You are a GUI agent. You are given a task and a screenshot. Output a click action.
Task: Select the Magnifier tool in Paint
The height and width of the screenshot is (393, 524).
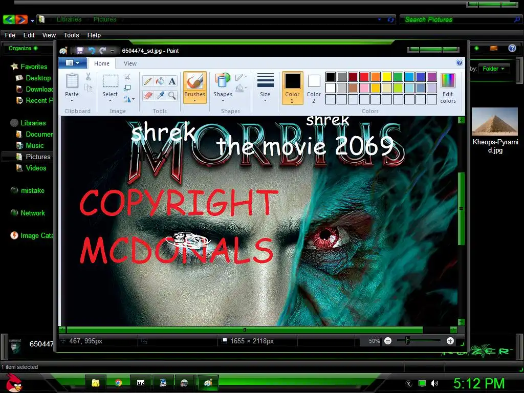pos(172,96)
